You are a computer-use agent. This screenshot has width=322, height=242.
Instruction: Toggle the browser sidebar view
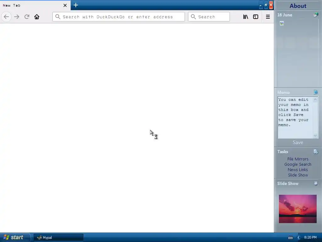click(255, 17)
